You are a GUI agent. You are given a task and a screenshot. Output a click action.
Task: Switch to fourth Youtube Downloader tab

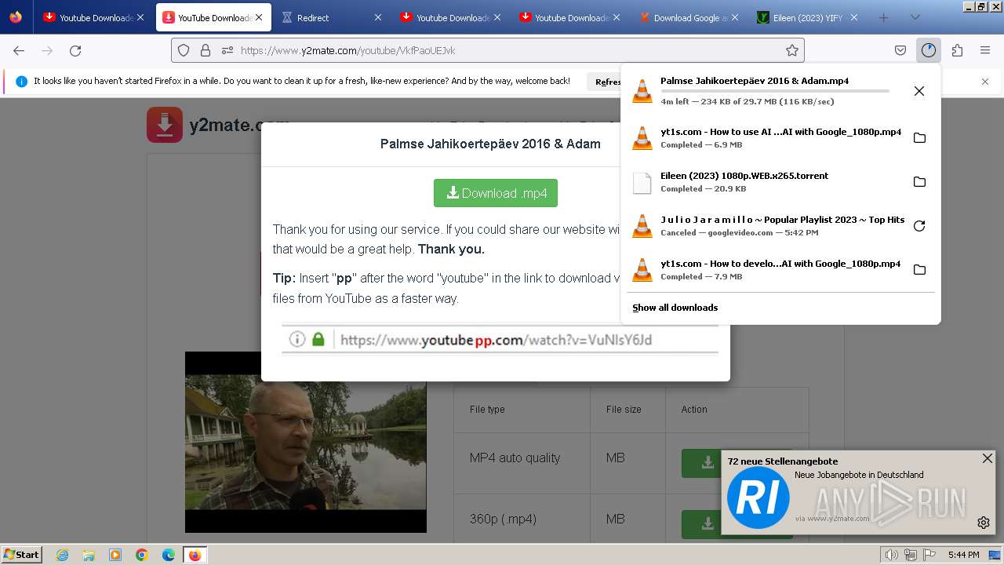451,17
